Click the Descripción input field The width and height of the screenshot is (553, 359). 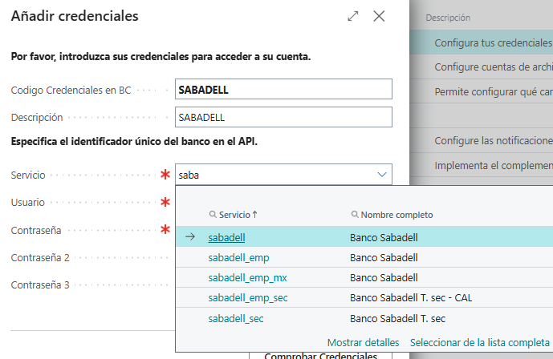(283, 118)
